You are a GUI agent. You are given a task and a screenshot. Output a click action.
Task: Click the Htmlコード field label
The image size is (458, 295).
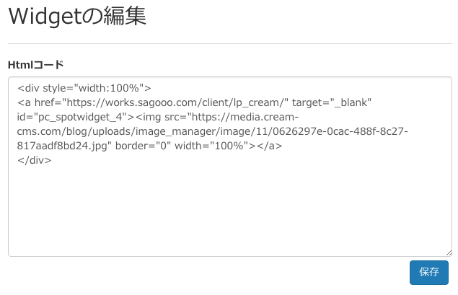pos(35,65)
